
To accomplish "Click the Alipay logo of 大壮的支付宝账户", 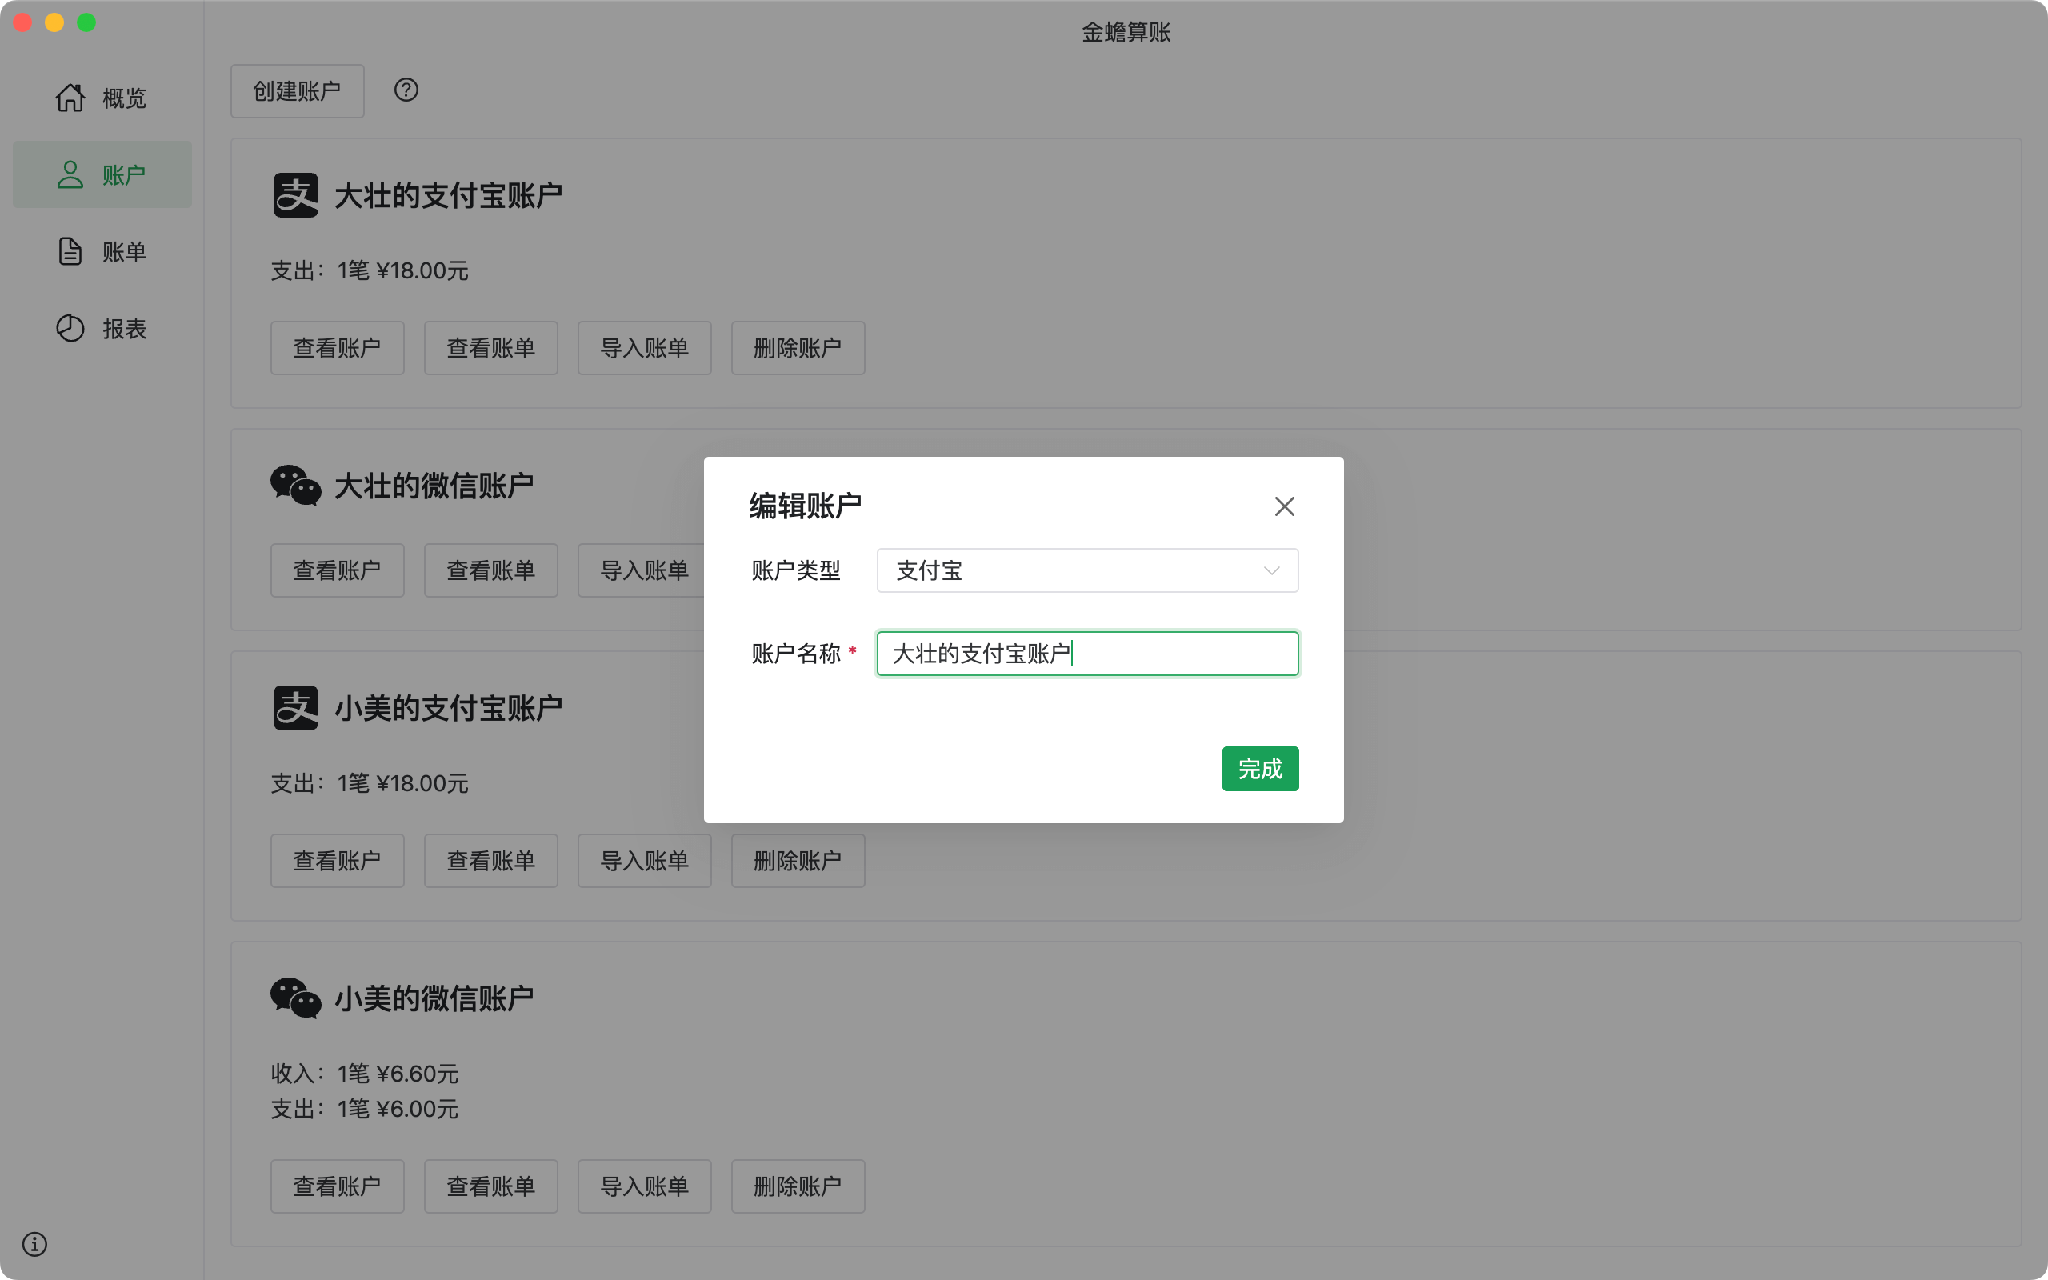I will click(x=295, y=195).
